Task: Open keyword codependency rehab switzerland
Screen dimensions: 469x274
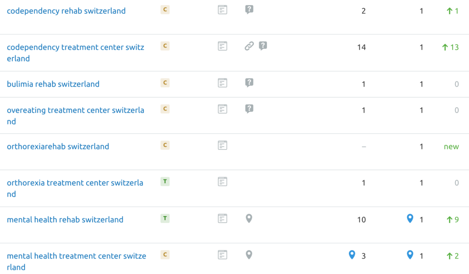Action: pos(66,11)
